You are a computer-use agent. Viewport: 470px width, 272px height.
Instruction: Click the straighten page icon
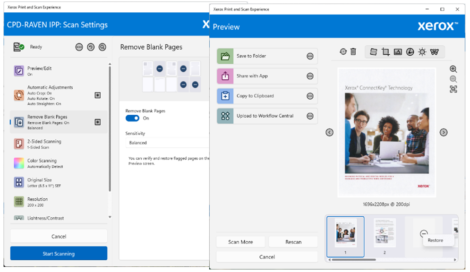click(x=373, y=52)
